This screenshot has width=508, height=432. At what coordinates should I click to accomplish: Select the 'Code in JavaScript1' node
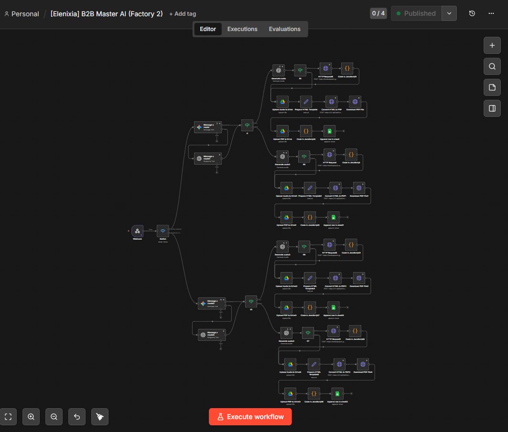[x=347, y=69]
